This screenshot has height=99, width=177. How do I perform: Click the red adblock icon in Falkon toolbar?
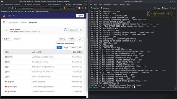point(79,8)
